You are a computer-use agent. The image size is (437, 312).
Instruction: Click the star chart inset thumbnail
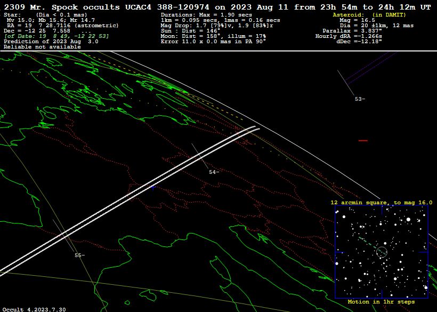click(382, 252)
